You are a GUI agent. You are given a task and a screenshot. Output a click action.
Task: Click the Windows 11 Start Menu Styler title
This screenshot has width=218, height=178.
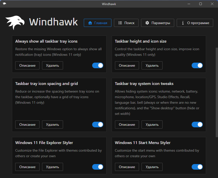tap(143, 143)
